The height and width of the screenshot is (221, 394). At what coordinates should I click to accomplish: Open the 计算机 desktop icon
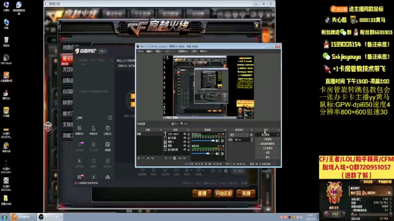pyautogui.click(x=6, y=6)
